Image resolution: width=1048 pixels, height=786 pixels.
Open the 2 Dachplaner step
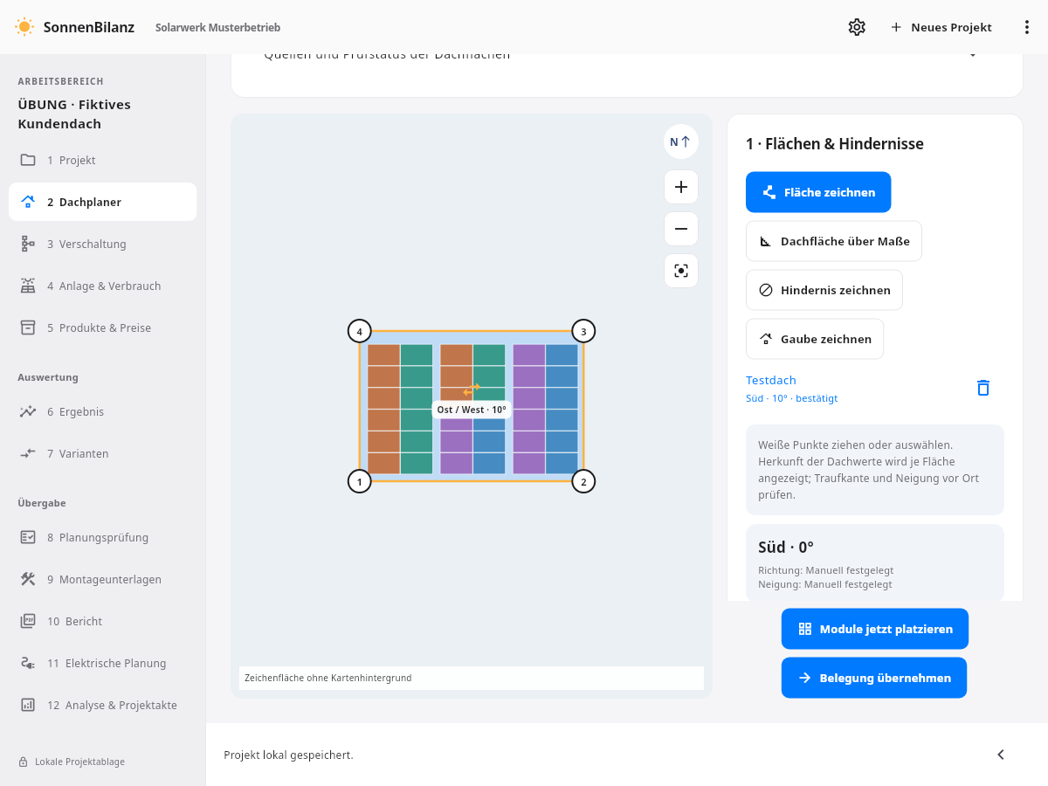pyautogui.click(x=103, y=202)
